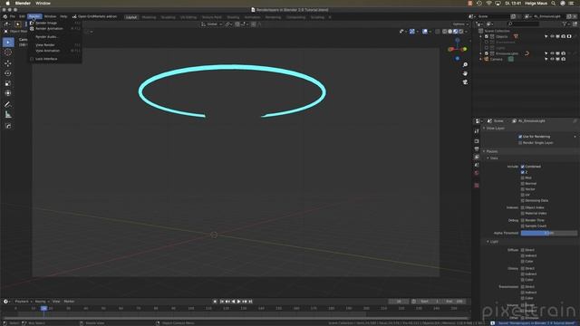Open the timeline Playback dropdown
Screen dimensions: 580x326
(24, 302)
